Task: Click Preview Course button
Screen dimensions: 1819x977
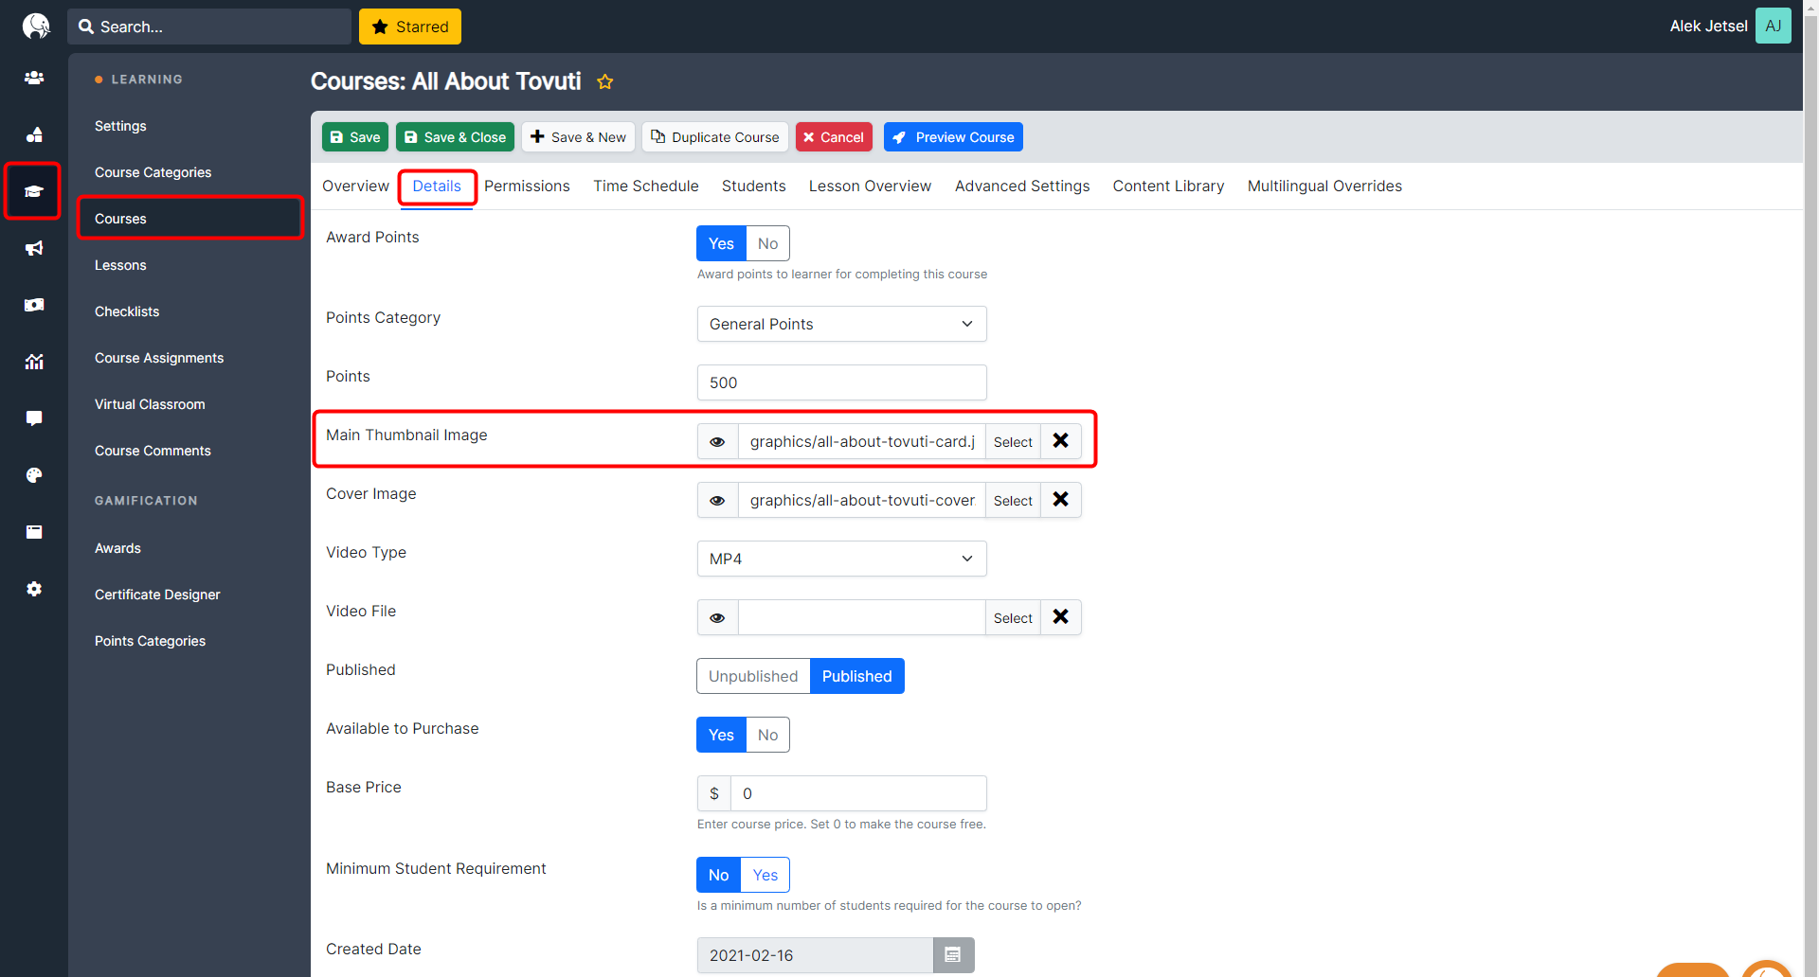Action: pos(953,137)
